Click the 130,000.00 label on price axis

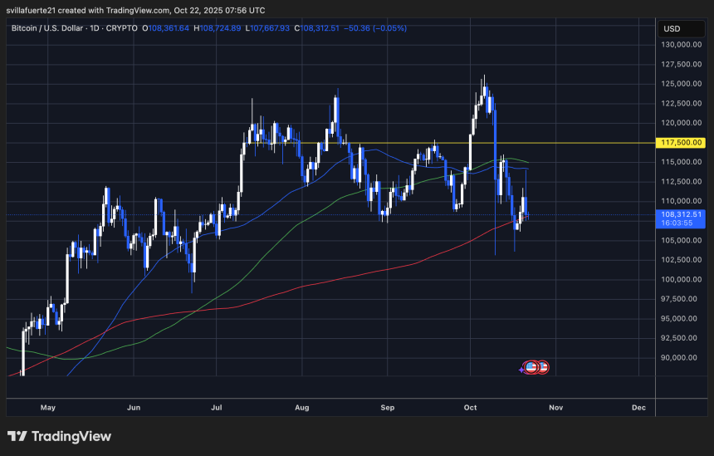tap(681, 45)
